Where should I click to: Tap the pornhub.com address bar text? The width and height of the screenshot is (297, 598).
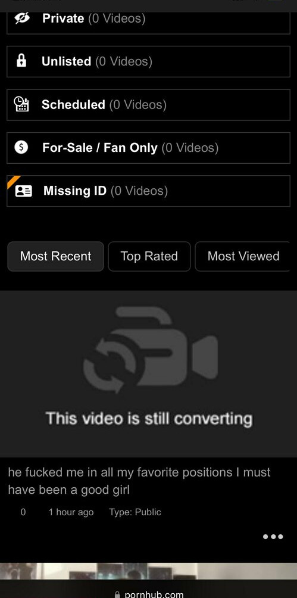[x=154, y=594]
